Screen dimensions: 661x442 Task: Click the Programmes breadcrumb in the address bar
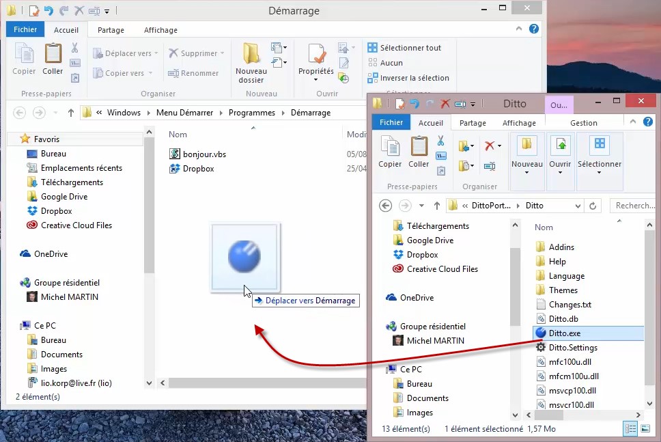coord(251,113)
